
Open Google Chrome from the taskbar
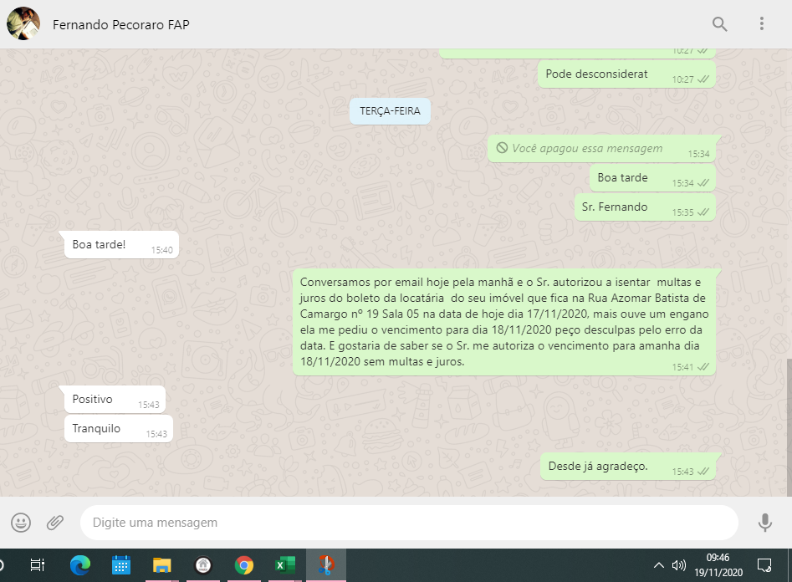tap(243, 565)
